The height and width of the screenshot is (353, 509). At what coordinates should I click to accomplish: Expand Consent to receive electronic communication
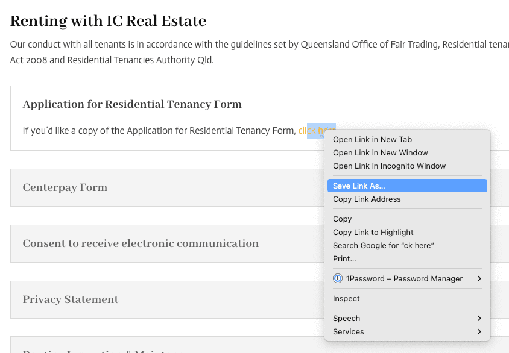tap(141, 243)
